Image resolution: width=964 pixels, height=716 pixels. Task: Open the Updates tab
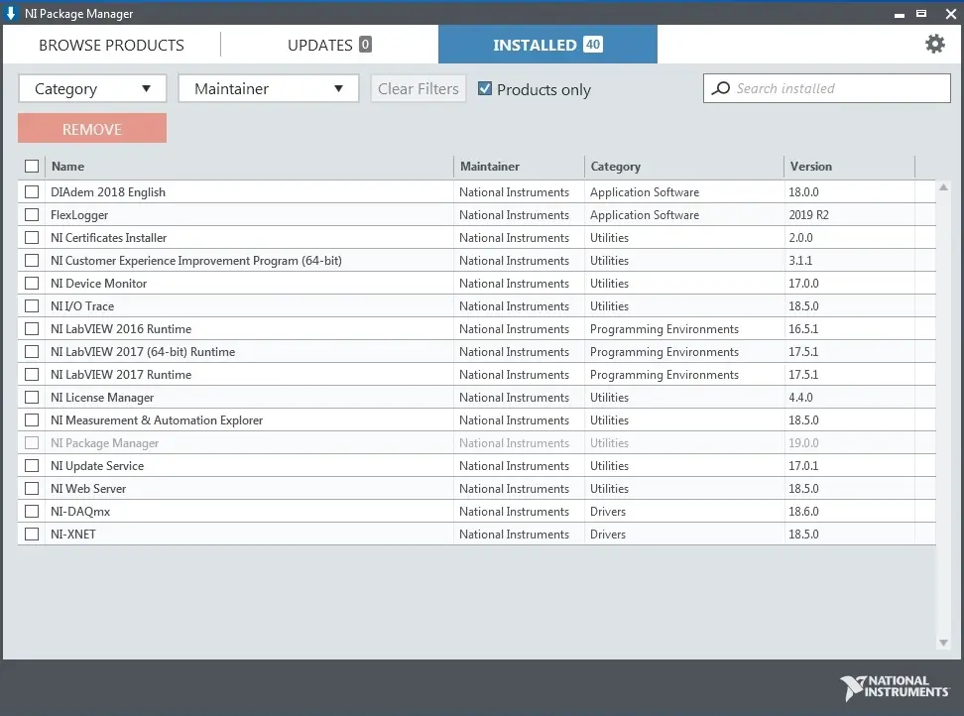pyautogui.click(x=329, y=45)
